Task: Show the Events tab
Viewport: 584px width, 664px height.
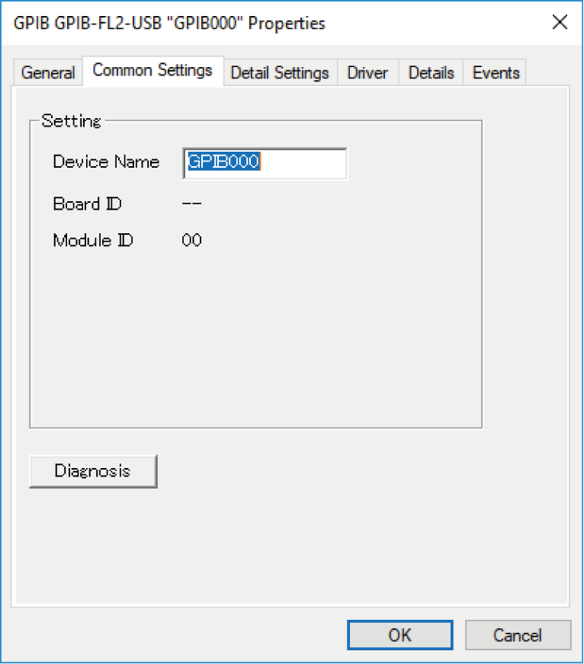Action: click(x=496, y=72)
